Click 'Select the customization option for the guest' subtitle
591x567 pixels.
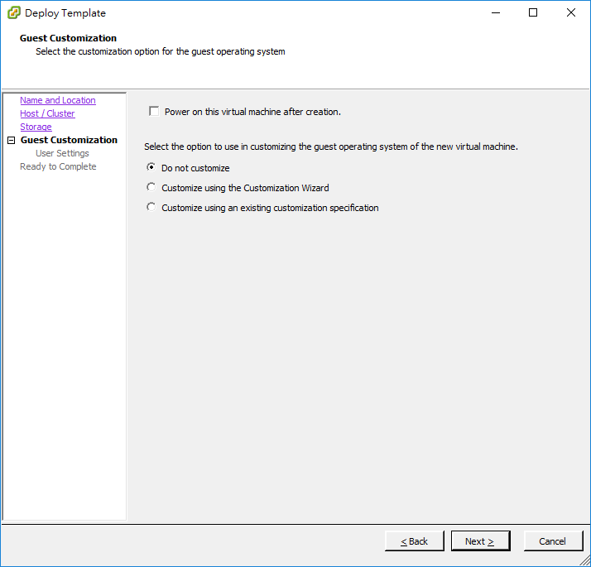point(161,51)
